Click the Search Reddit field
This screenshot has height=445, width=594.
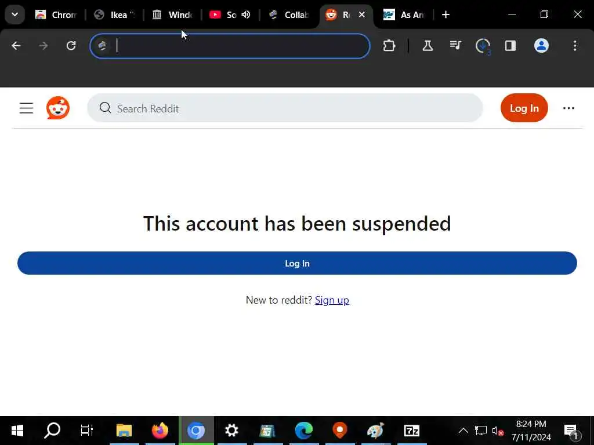(285, 108)
